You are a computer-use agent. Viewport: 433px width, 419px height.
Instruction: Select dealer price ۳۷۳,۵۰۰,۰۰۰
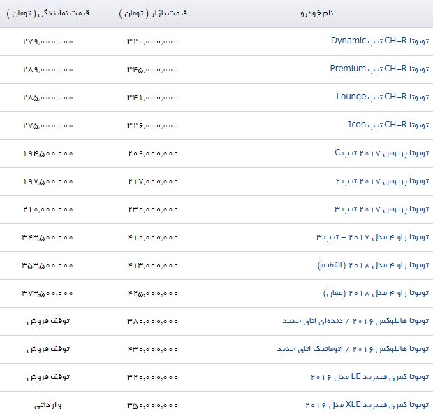click(x=47, y=293)
